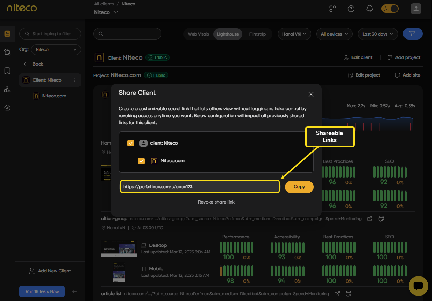Open the Org Niteco dropdown
The width and height of the screenshot is (432, 301).
pyautogui.click(x=56, y=49)
